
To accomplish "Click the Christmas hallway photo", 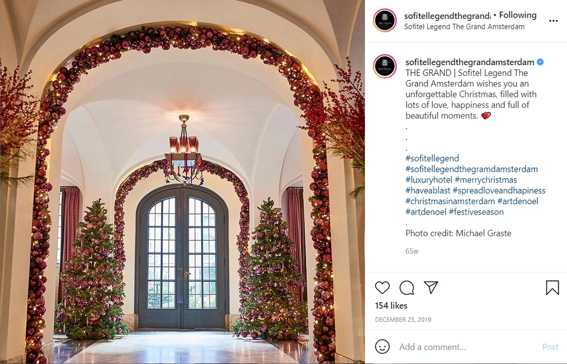I will coord(182,182).
